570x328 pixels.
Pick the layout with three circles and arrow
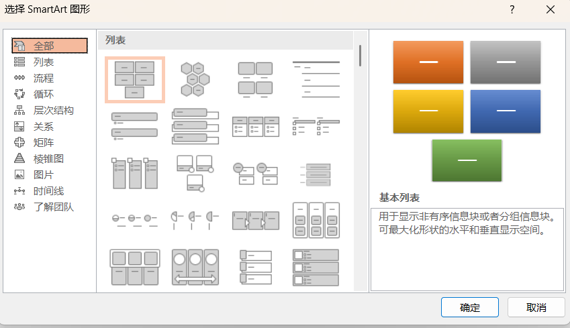(x=195, y=267)
